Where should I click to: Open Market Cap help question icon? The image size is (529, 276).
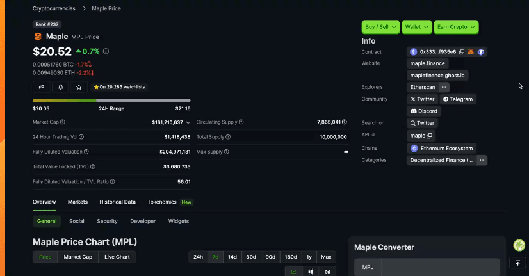63,122
